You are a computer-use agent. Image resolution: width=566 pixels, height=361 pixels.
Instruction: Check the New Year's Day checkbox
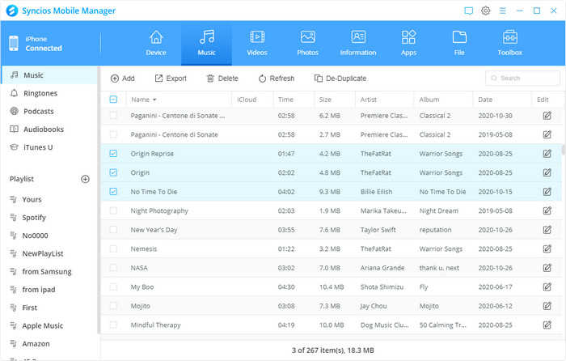[113, 229]
